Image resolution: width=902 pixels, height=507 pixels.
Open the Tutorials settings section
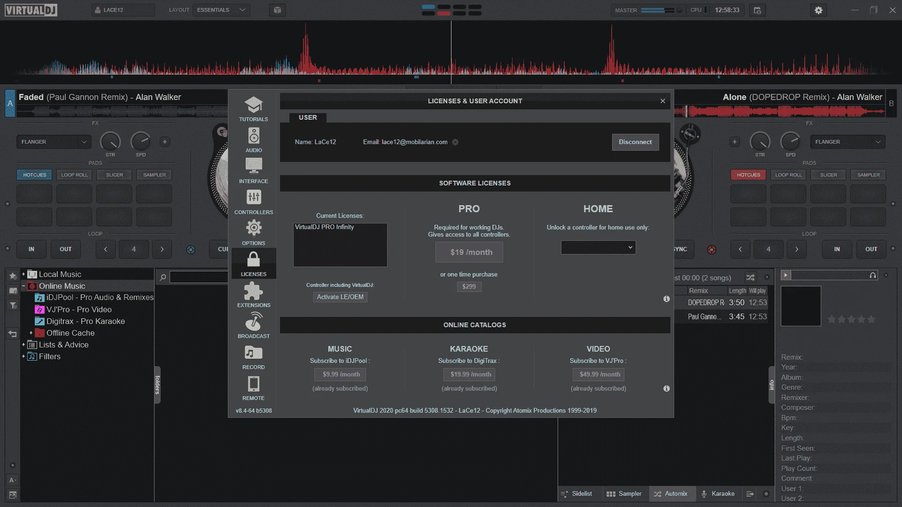[253, 108]
